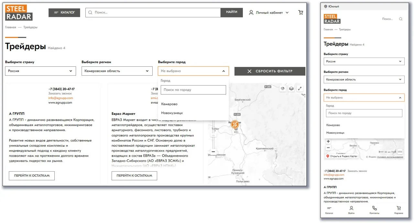Select Кемерово in desktop city list
The width and height of the screenshot is (414, 223).
coord(169,104)
